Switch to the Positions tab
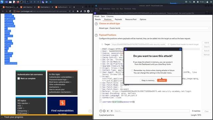This screenshot has height=120, width=213. tap(108, 19)
